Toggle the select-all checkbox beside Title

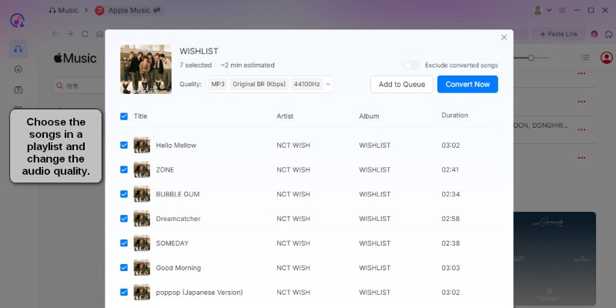pos(124,116)
